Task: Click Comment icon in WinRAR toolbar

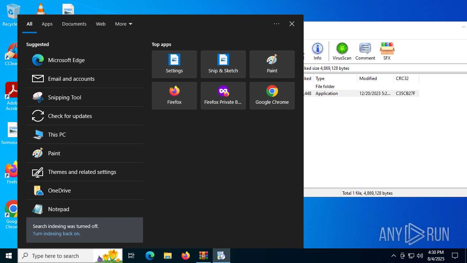Action: (x=365, y=51)
